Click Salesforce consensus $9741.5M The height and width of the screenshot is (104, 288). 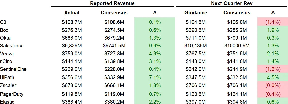[x=114, y=45]
